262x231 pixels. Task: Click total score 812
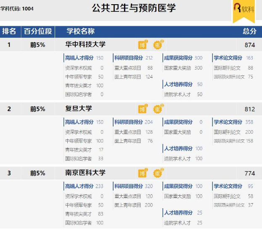250,109
